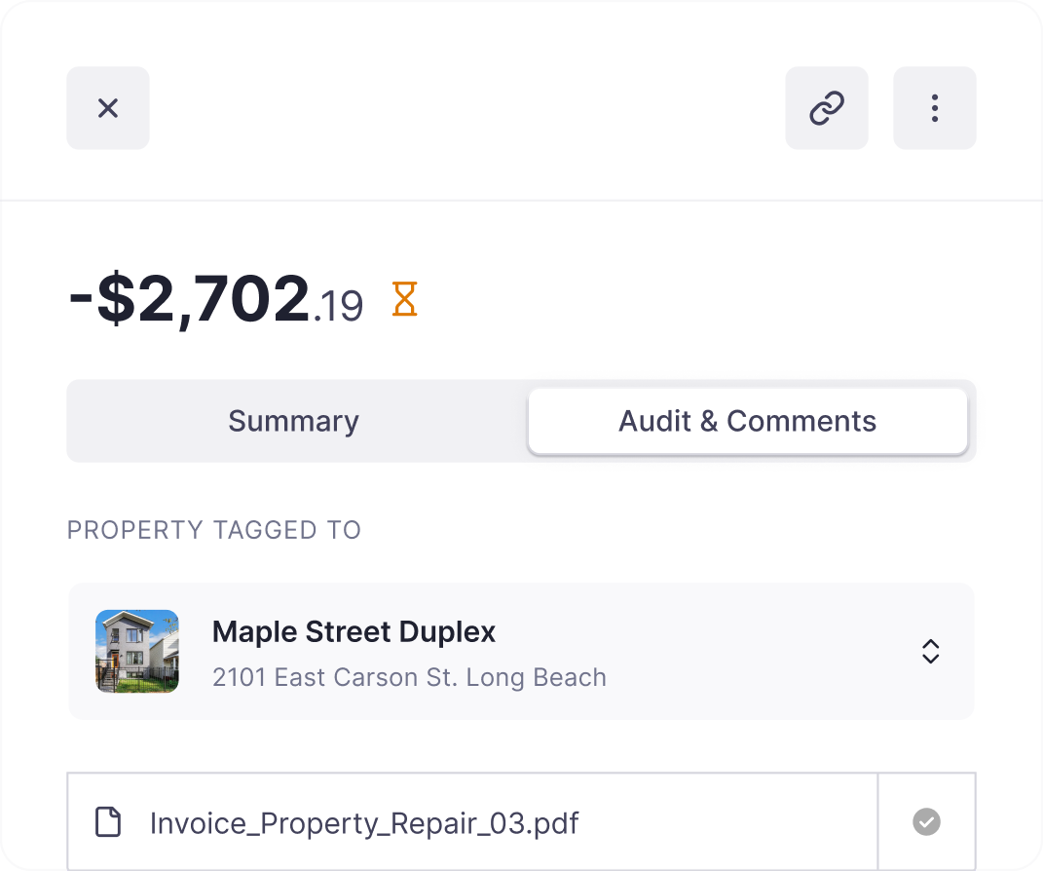Click the 2101 East Carson St. address
1043x871 pixels.
click(x=409, y=677)
